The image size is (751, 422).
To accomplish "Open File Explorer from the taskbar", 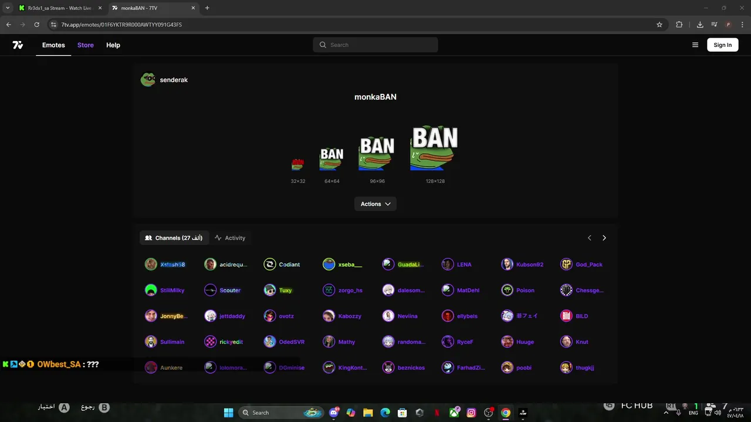I will click(368, 413).
